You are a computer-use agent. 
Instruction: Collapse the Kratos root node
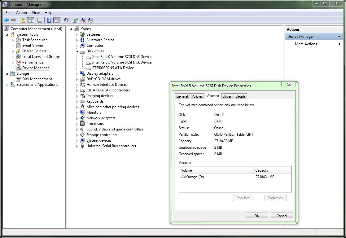[71, 29]
